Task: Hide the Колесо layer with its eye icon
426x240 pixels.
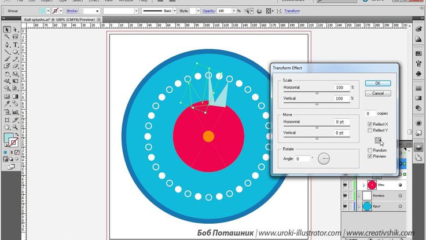Action: (x=345, y=195)
